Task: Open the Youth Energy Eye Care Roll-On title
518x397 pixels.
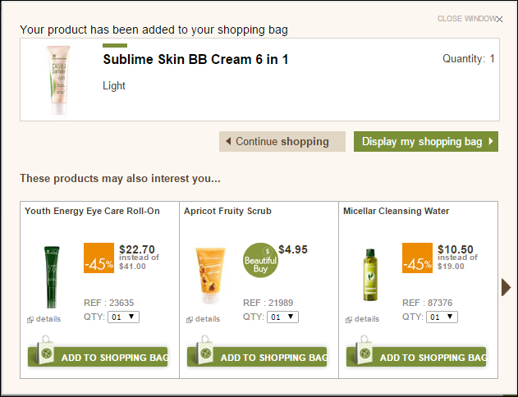Action: click(x=92, y=211)
